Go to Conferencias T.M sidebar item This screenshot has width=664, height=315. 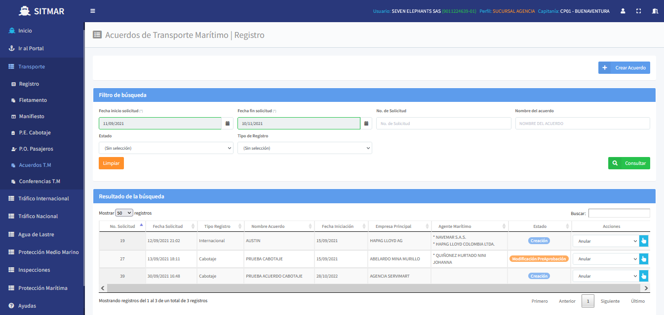pos(39,182)
